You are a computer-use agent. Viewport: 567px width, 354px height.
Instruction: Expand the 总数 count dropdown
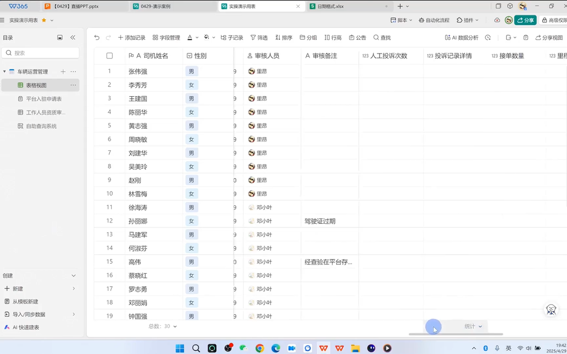(163, 326)
